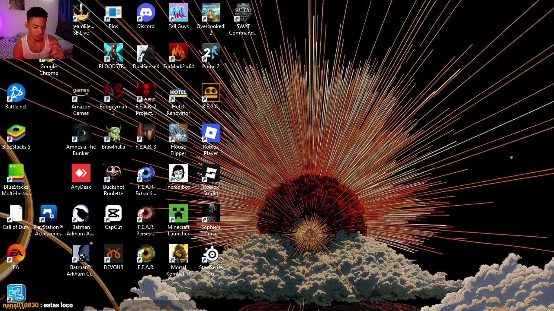Select the Buckshot Roulette icon
Viewport: 554px width, 311px height.
113,181
